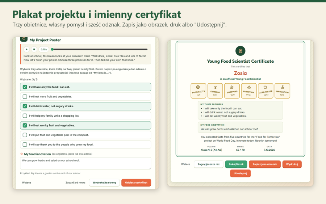Uncheck "I will take only the food I can eat"
The image size is (326, 204).
[x=85, y=87]
